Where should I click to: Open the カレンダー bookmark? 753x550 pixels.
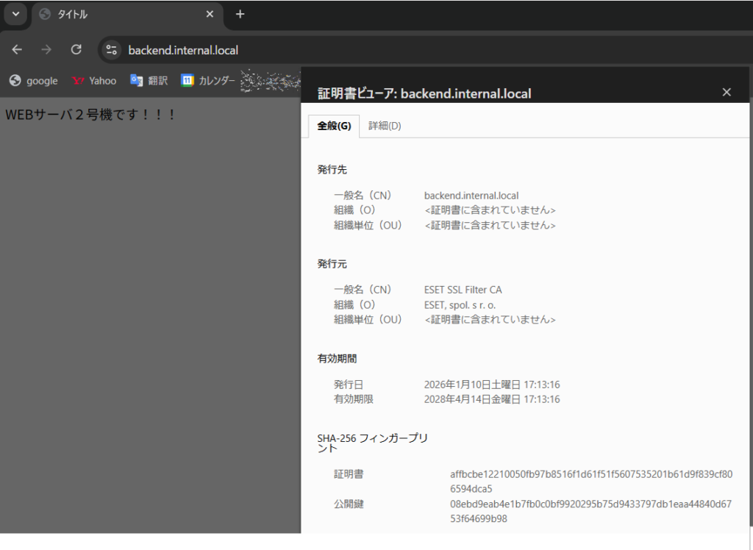pyautogui.click(x=208, y=81)
